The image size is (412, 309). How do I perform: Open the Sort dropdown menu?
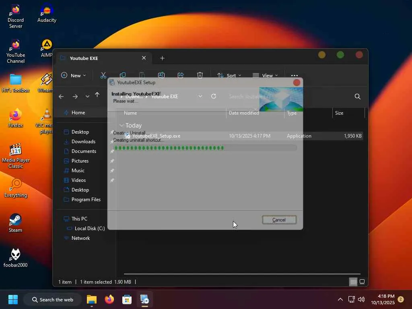point(229,75)
